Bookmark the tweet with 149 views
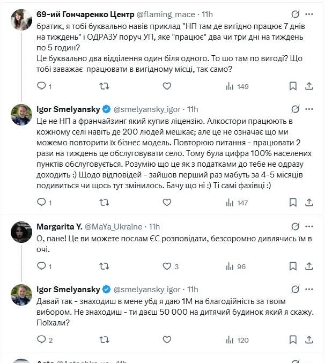 [x=293, y=86]
